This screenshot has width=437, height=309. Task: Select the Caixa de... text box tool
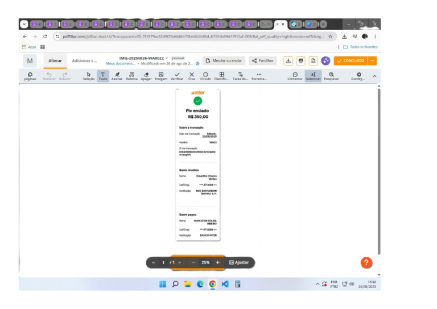[240, 76]
